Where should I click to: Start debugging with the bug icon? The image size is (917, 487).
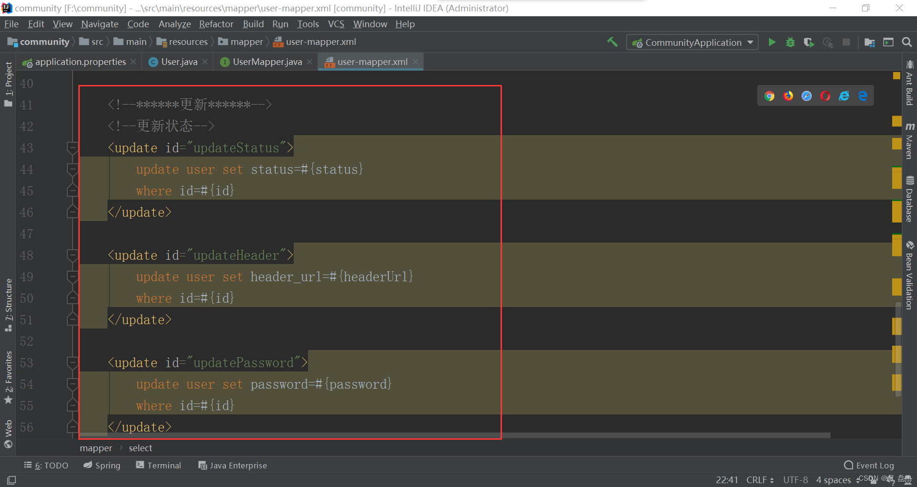pyautogui.click(x=790, y=42)
